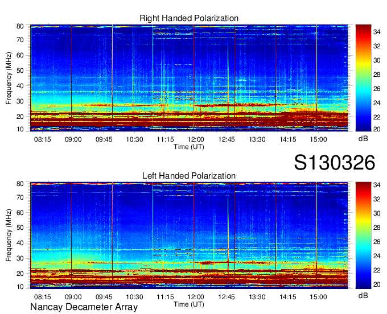387x314 pixels.
Task: Click 50 MHz tick of Left Handed plot
Action: [x=20, y=228]
